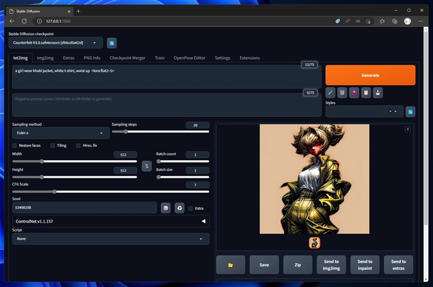
Task: Click the save style floppy disk icon
Action: pos(378,93)
